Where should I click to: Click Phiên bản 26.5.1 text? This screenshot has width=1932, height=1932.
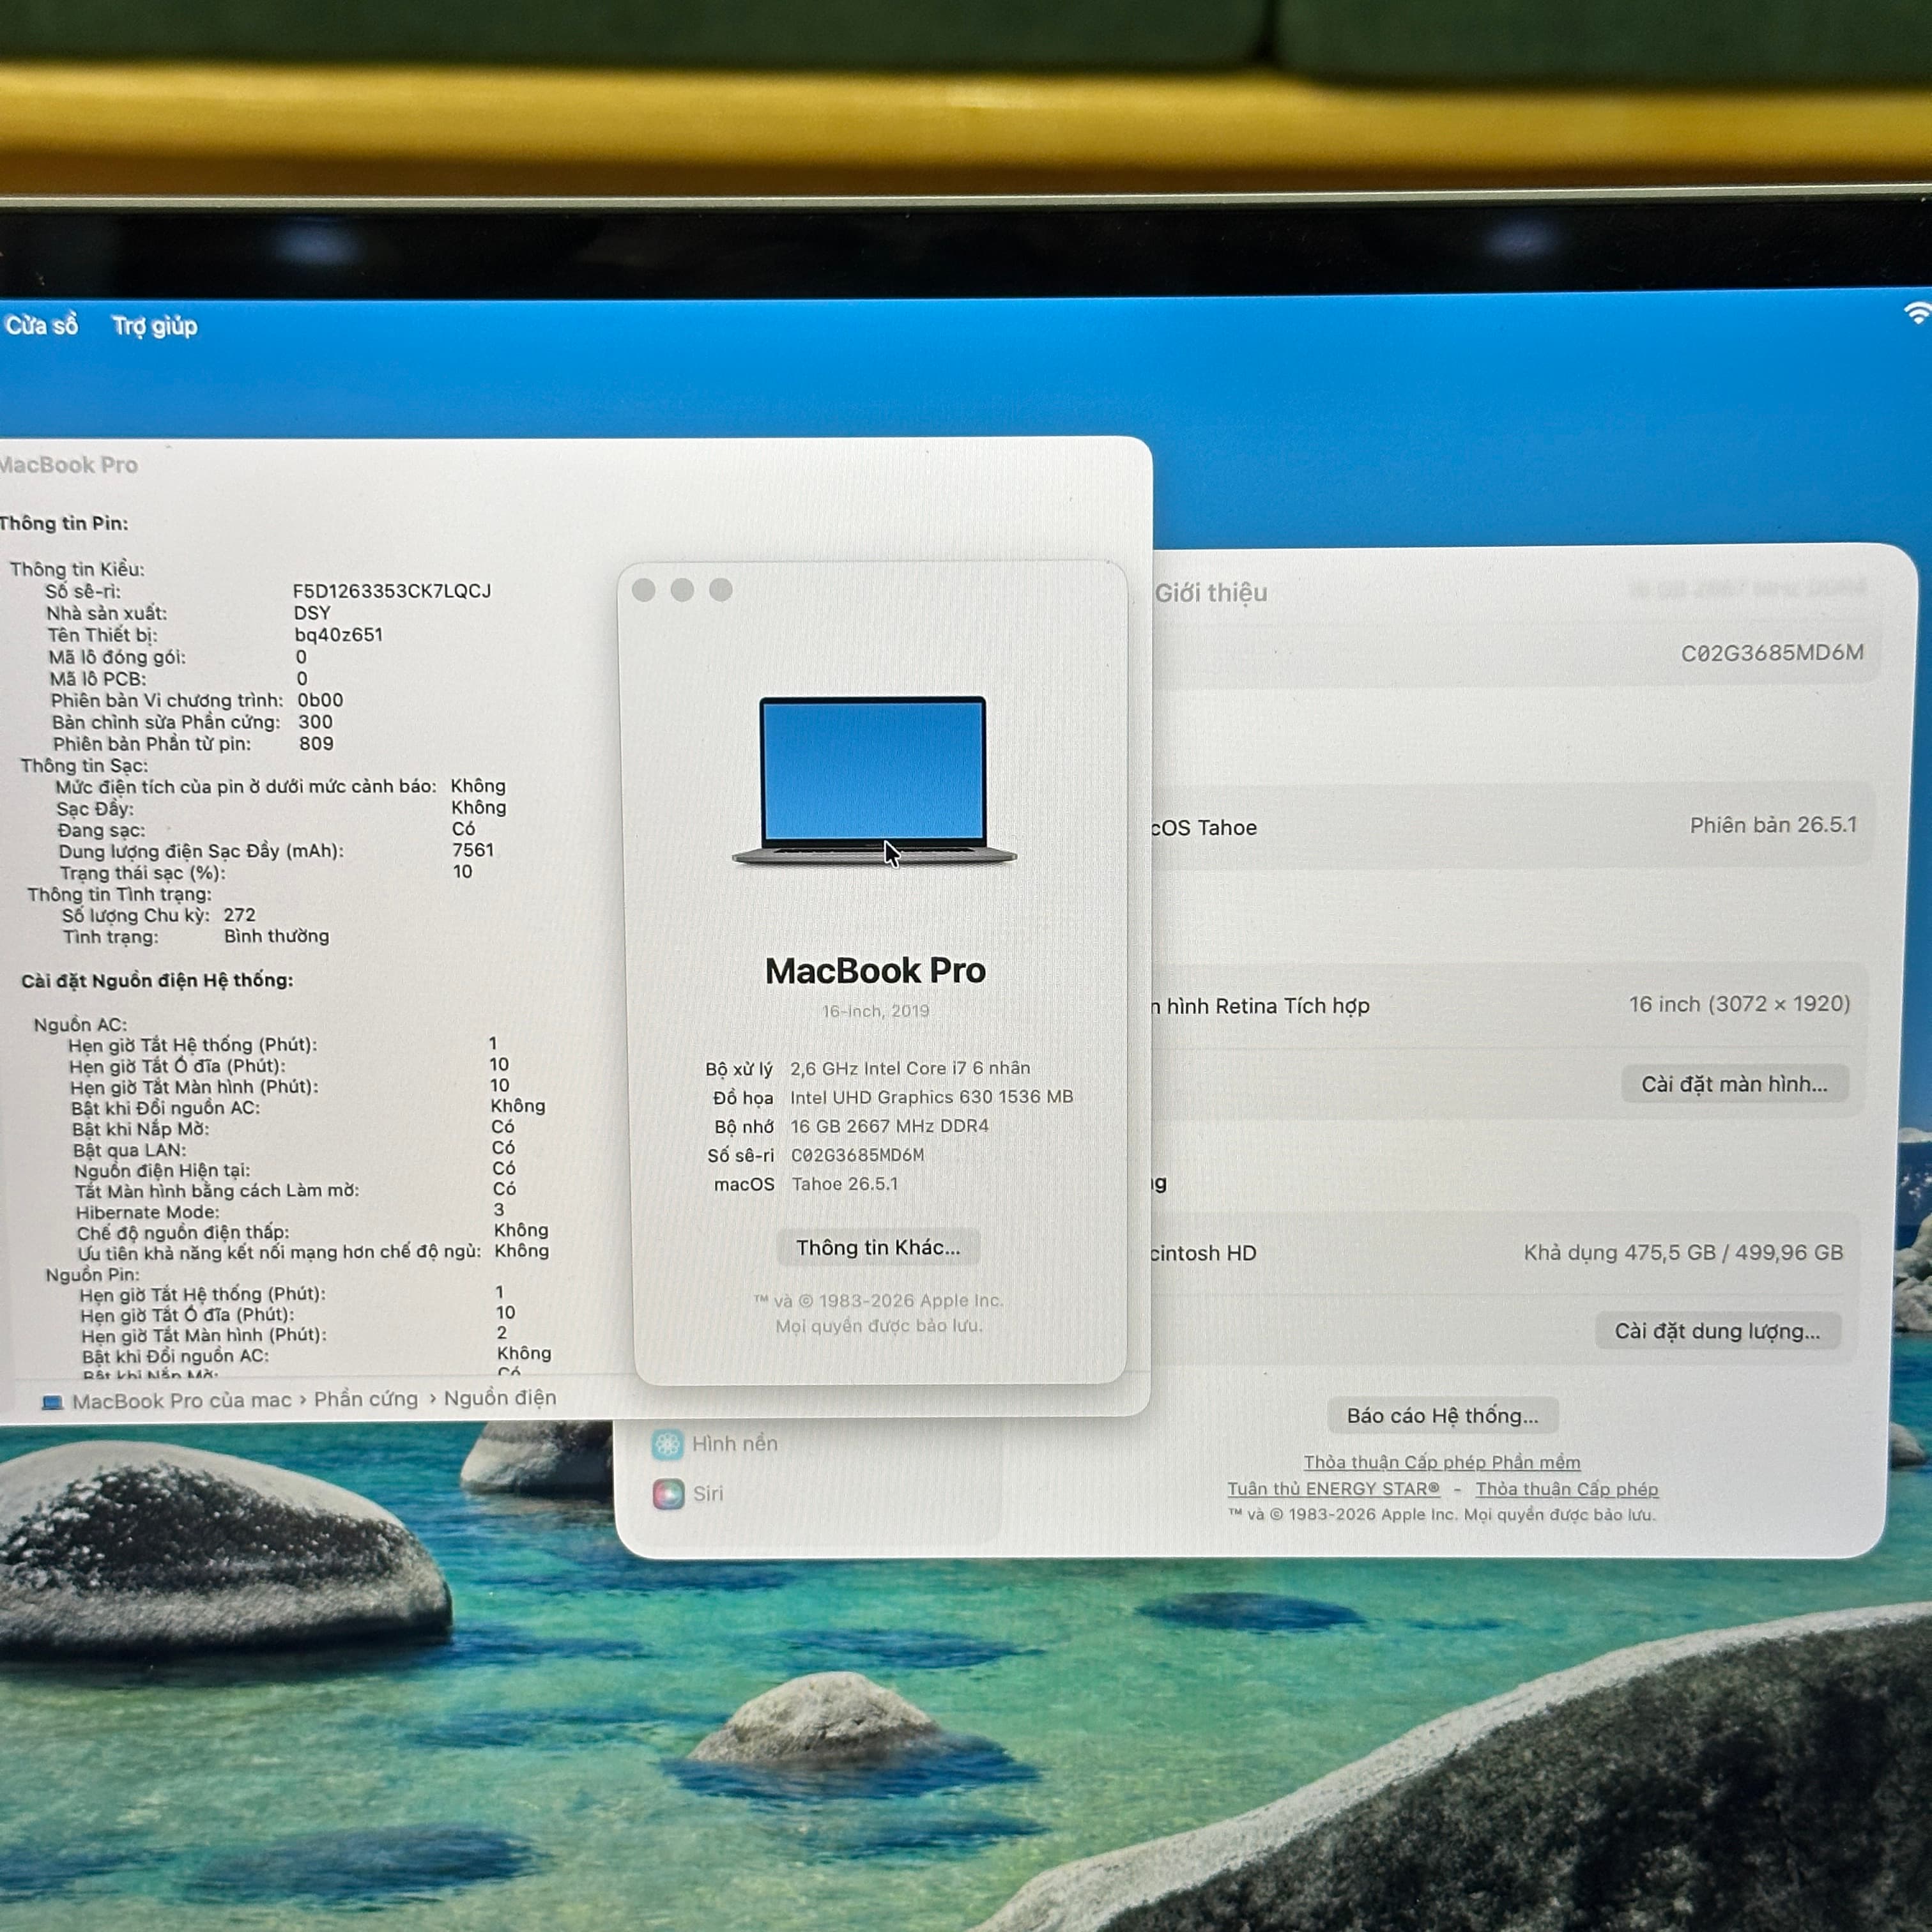pyautogui.click(x=1773, y=825)
